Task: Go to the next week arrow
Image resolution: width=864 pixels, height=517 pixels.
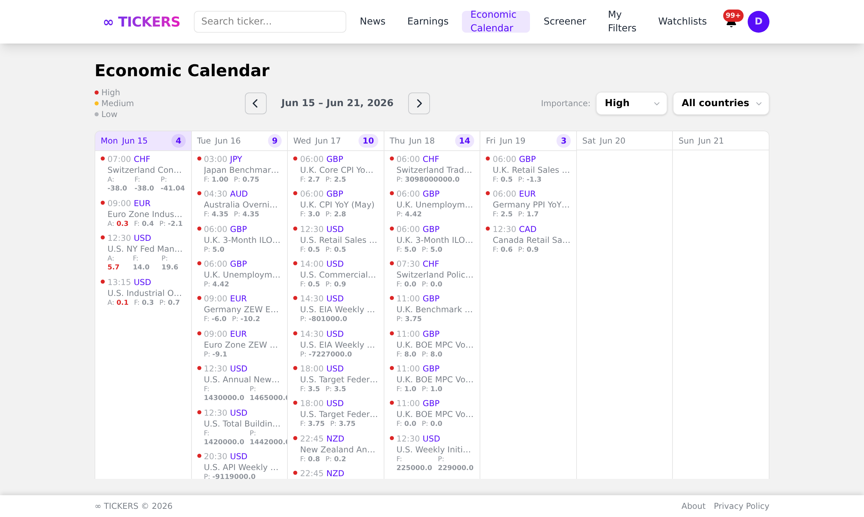Action: click(419, 103)
